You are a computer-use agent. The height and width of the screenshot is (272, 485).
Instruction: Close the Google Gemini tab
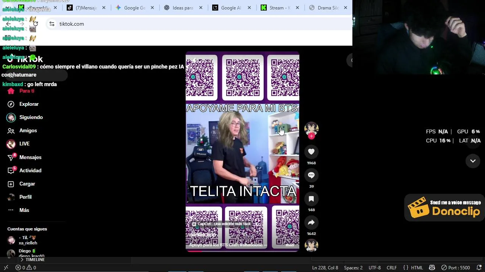[152, 8]
